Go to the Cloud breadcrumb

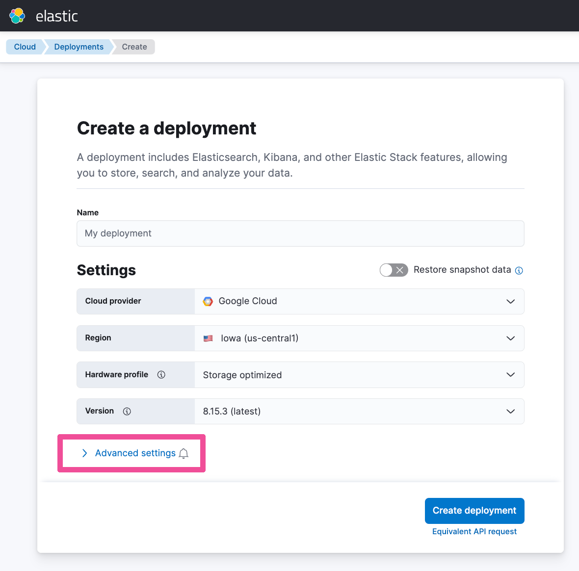(25, 47)
